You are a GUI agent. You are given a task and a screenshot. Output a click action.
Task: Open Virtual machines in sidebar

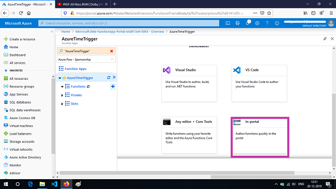coord(18,126)
